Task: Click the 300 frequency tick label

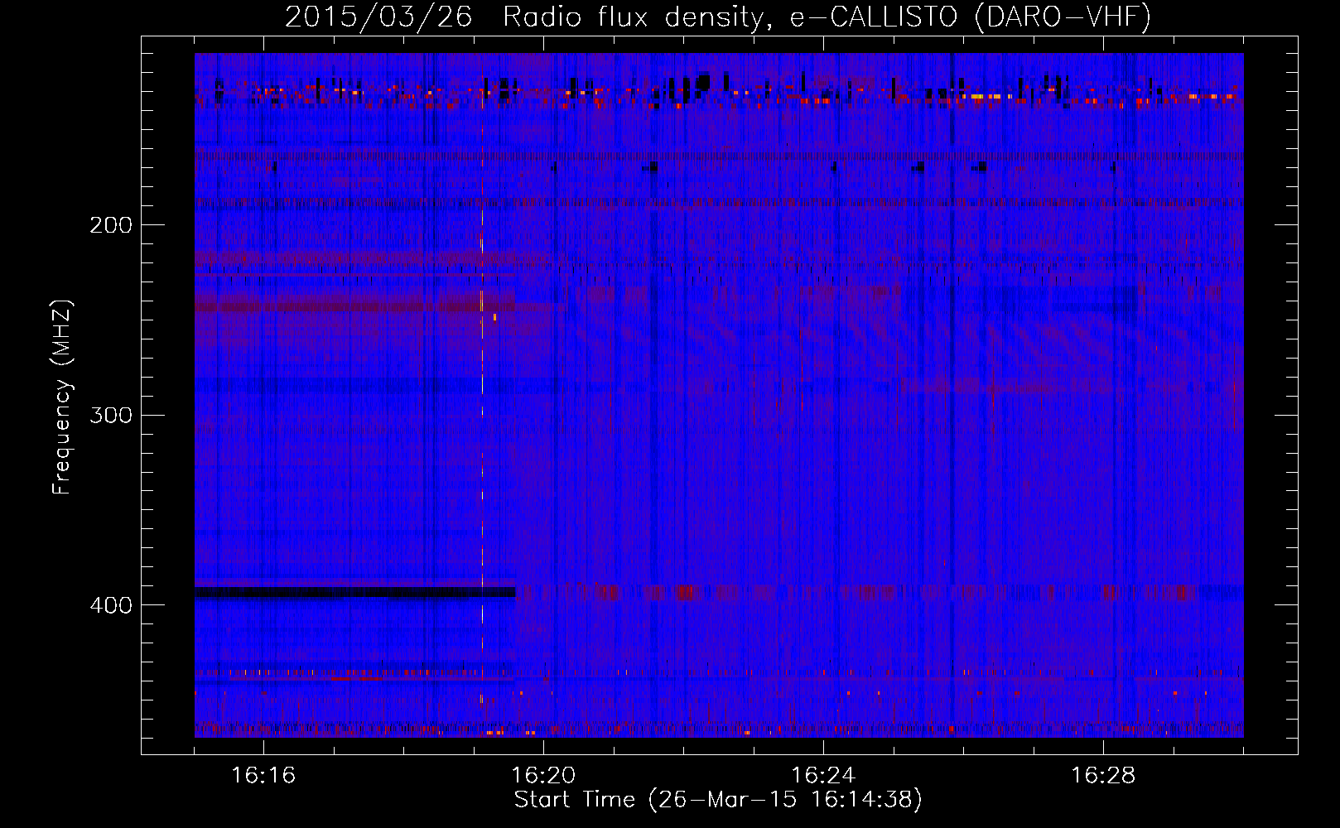Action: pos(111,415)
